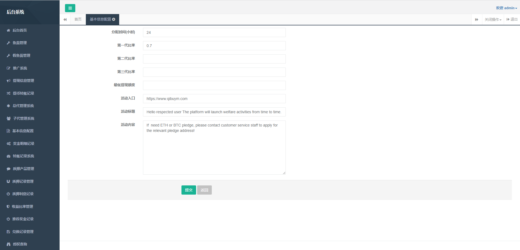Click the green 提交 submit button
Viewport: 520px width, 250px height.
(188, 190)
